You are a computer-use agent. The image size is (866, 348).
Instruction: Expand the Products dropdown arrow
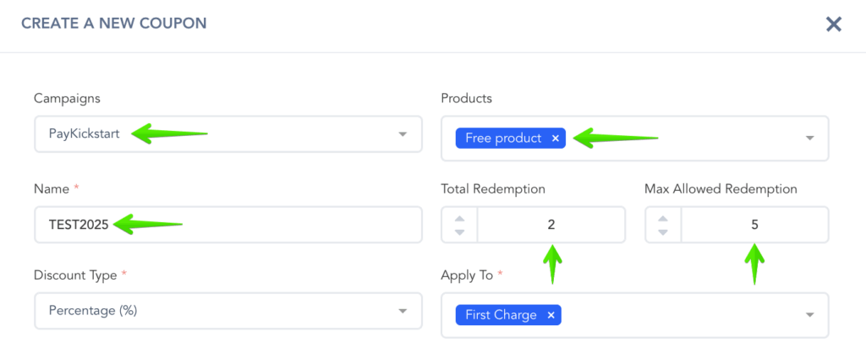808,139
